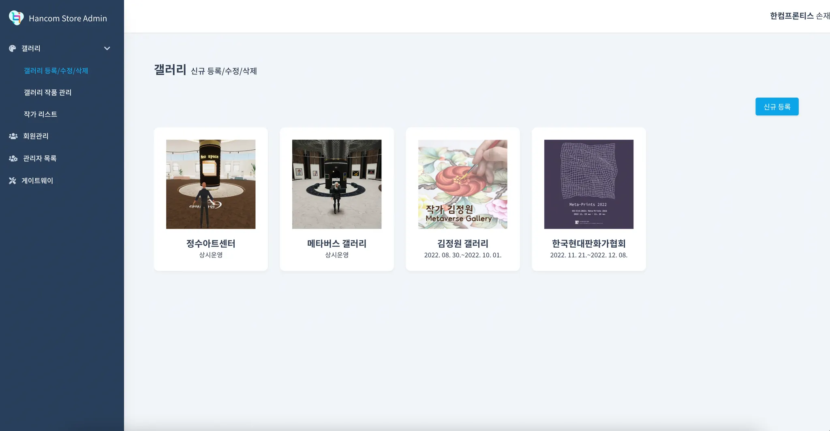Click the 김정원 갤러리 title text
Viewport: 830px width, 431px height.
tap(463, 243)
